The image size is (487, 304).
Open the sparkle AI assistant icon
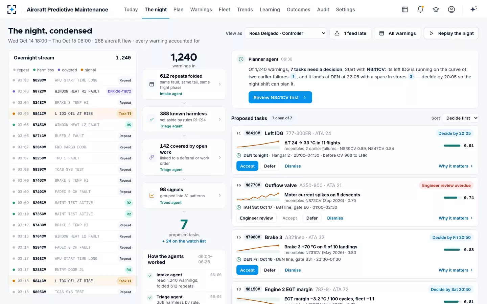(473, 9)
